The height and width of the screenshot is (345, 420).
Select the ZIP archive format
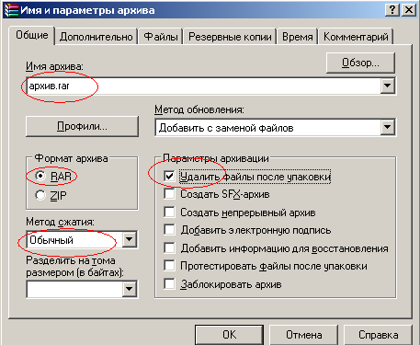click(40, 195)
